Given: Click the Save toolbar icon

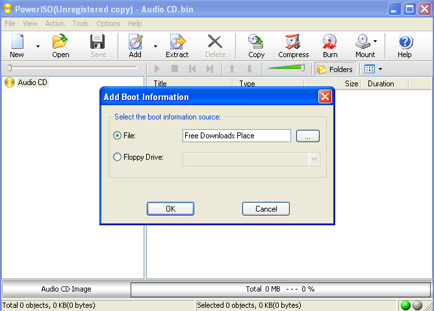Looking at the screenshot, I should pos(98,45).
